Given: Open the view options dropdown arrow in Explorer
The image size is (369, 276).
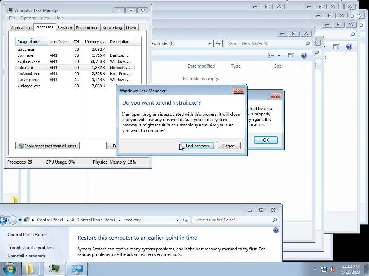Looking at the screenshot, I should pyautogui.click(x=279, y=56).
